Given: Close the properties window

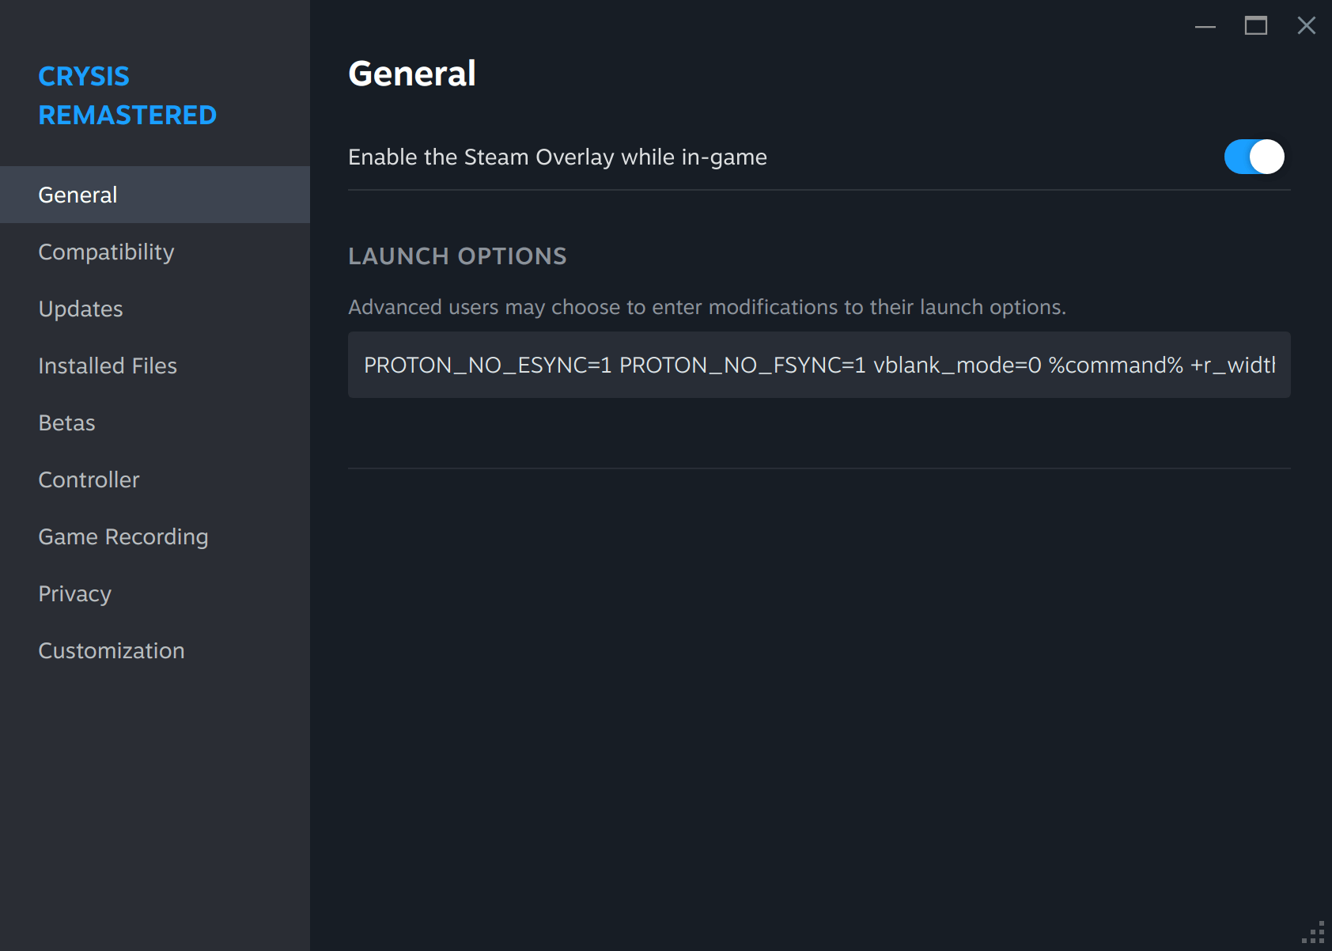Looking at the screenshot, I should (1306, 26).
